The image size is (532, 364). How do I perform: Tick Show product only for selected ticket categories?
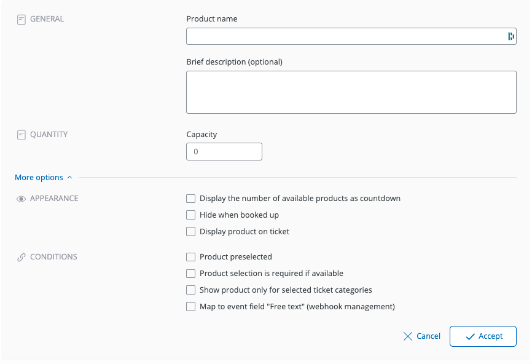point(191,290)
